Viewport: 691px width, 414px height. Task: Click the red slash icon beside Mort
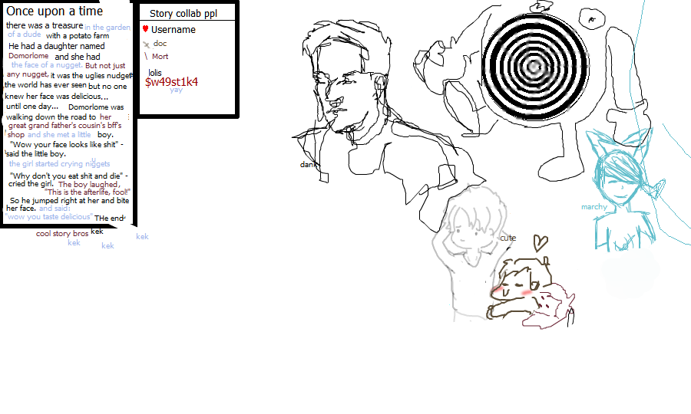(x=145, y=56)
